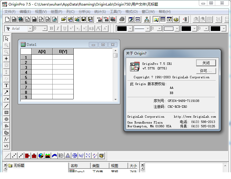Viewport: 231px width, 179px height.
Task: Select the Text tool marked T
Action: 6,86
